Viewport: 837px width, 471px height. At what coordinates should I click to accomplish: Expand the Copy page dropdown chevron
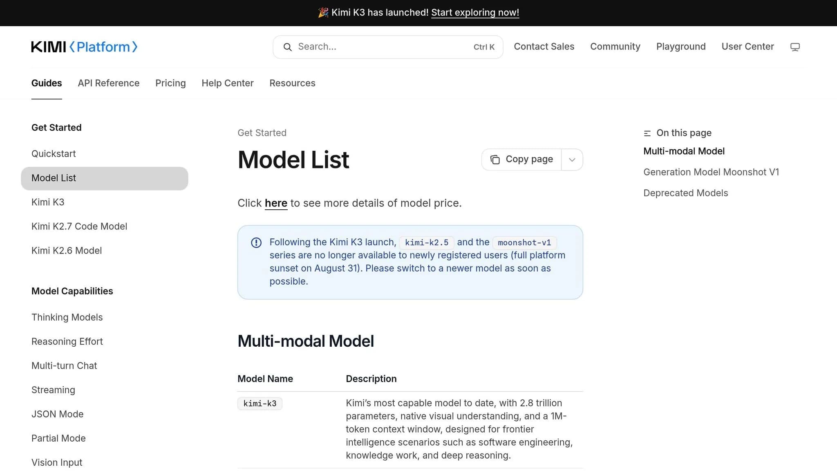[x=572, y=160]
